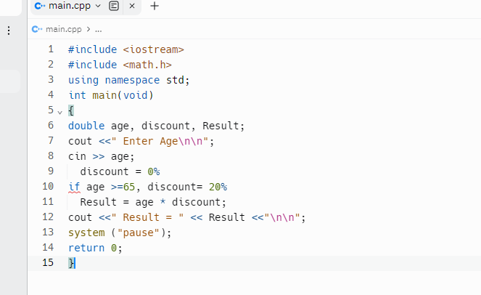Click the main.cpp breadcrumb label

(64, 29)
